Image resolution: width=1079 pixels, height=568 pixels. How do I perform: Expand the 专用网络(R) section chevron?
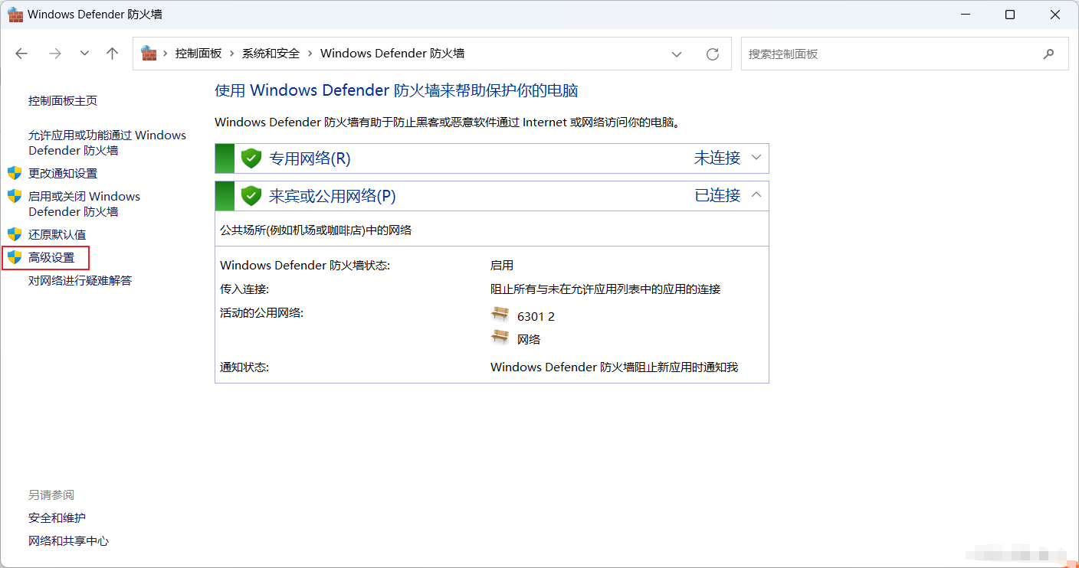756,158
